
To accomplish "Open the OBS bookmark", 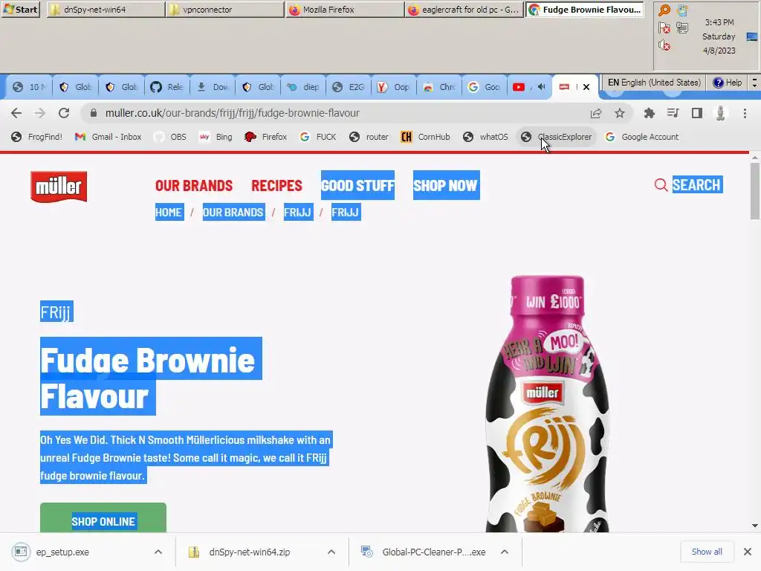I will [x=170, y=137].
